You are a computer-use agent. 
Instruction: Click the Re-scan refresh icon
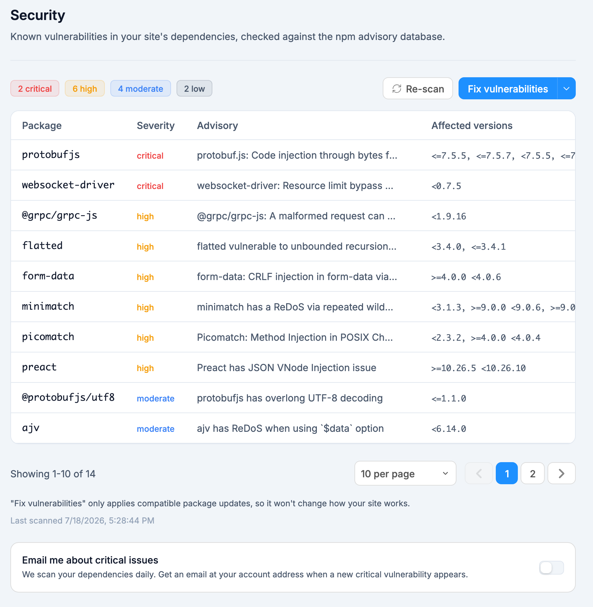click(397, 89)
